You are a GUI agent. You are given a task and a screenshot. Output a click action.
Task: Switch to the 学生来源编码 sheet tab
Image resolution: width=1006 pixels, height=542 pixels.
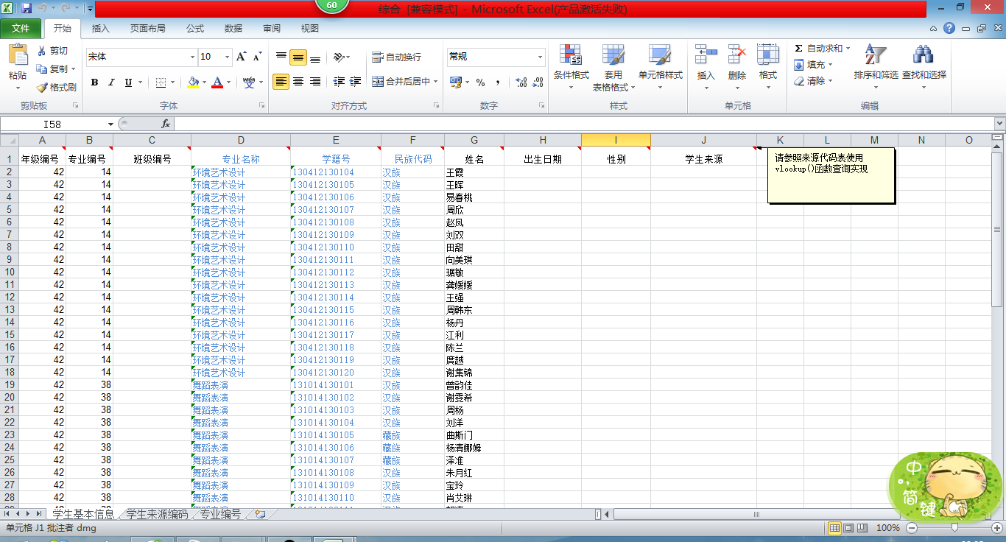pyautogui.click(x=156, y=514)
